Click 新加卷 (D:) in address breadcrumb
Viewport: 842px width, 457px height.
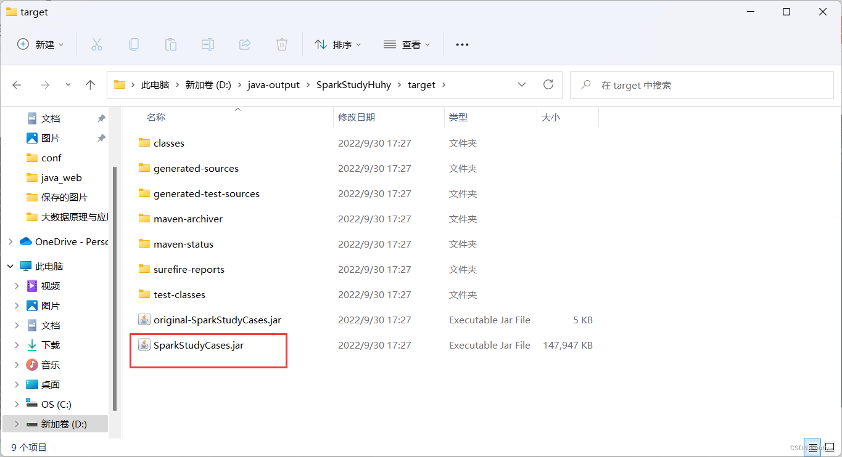point(208,85)
